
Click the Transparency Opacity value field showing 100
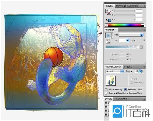pyautogui.click(x=136, y=71)
